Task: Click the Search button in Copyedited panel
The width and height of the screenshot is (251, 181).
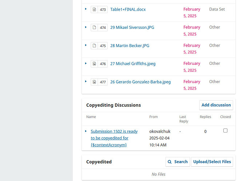Action: [x=178, y=162]
